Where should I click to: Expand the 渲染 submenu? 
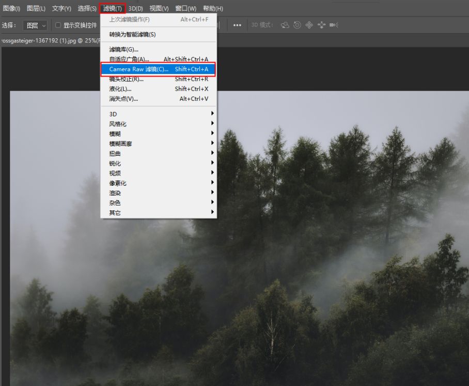158,193
